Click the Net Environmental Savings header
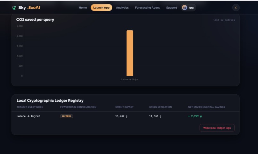Image resolution: width=258 pixels, height=154 pixels. click(206, 107)
